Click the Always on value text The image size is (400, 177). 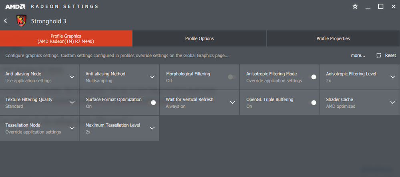click(175, 107)
